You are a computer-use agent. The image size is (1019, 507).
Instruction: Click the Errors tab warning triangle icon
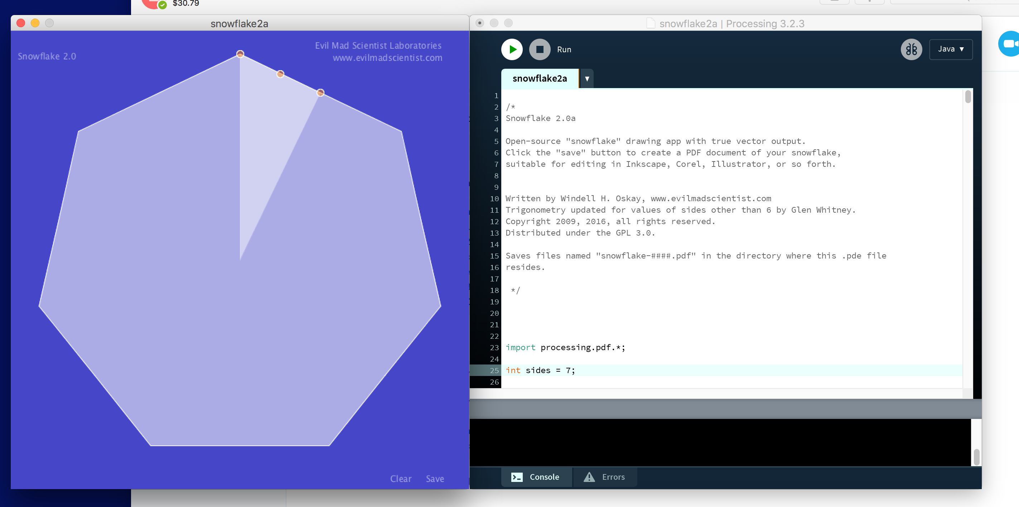(589, 477)
